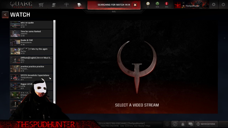Click the practice practice practice thumbnail

click(x=15, y=69)
